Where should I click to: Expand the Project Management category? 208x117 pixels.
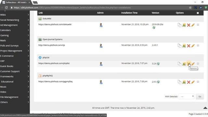(x=15, y=51)
